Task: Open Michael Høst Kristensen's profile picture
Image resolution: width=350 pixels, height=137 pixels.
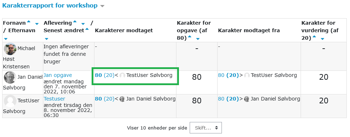Action: (10, 49)
